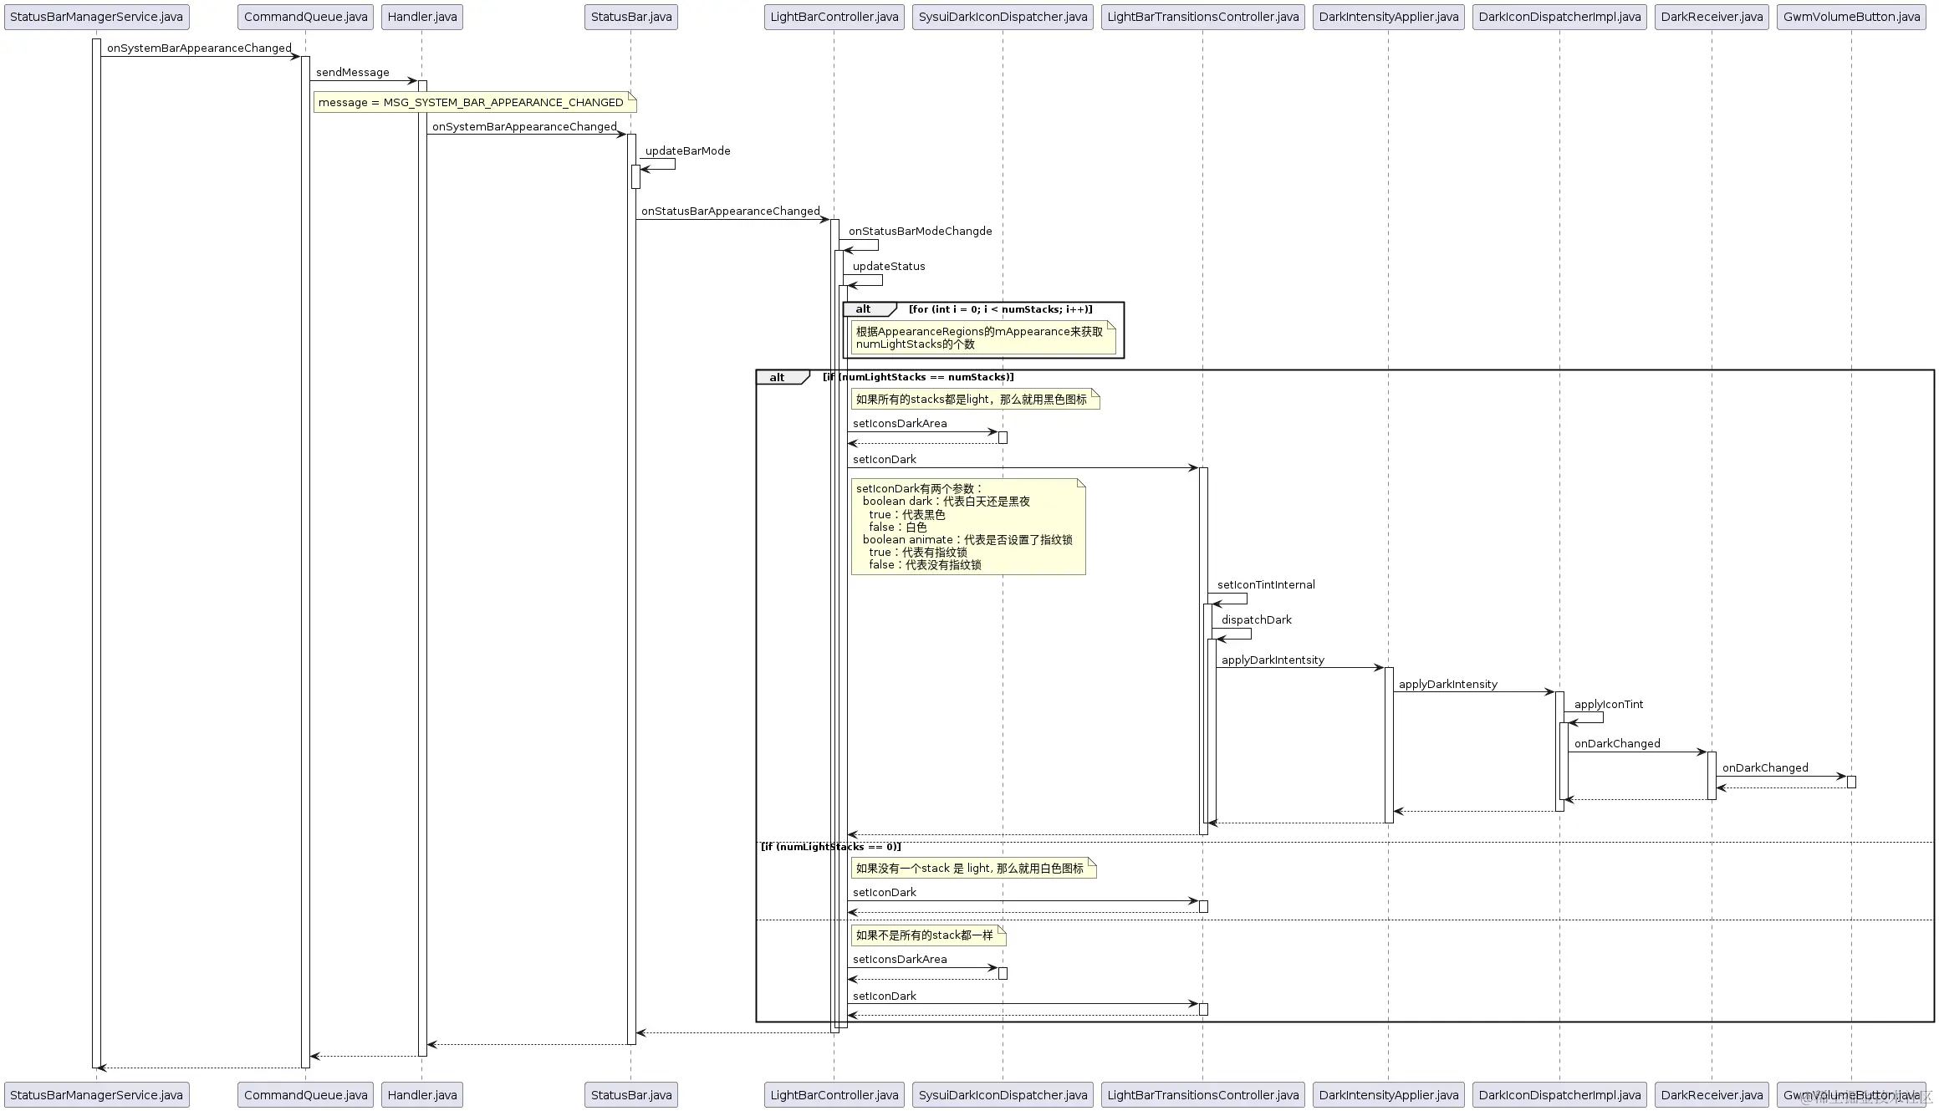Click the top DarkIconDispatcherImpl.java header box
The width and height of the screenshot is (1939, 1111).
tap(1559, 17)
